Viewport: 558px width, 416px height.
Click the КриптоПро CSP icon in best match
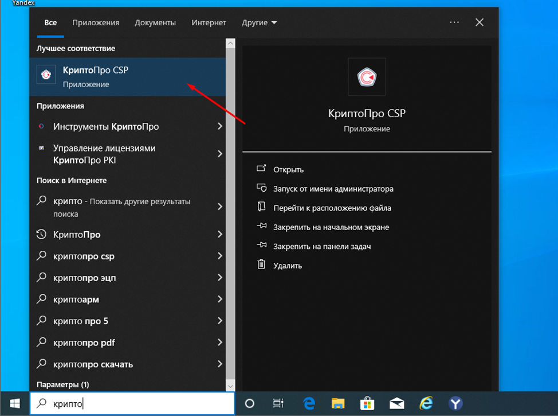coord(46,75)
